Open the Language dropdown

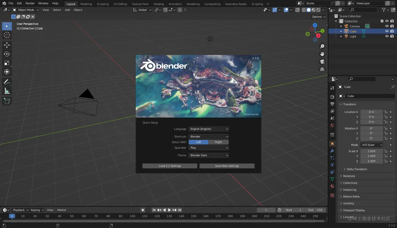[x=208, y=129]
